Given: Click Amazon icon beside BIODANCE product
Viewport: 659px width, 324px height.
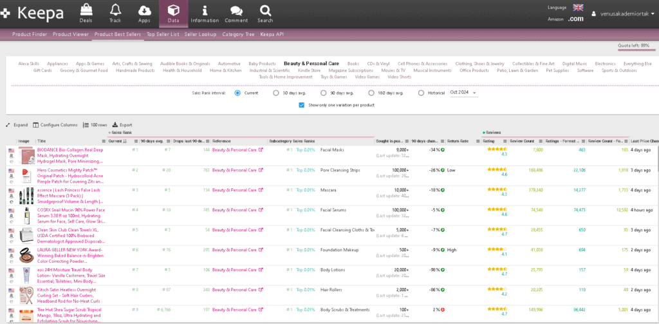Looking at the screenshot, I should coord(12,156).
